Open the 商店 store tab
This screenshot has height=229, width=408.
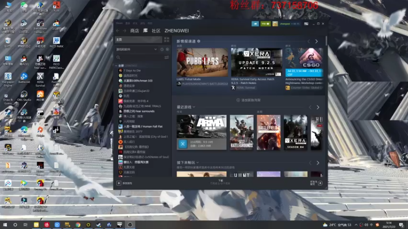135,31
